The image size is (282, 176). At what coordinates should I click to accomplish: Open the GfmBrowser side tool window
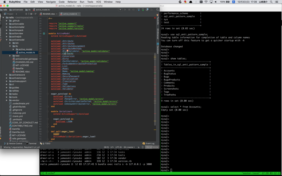coord(158,34)
